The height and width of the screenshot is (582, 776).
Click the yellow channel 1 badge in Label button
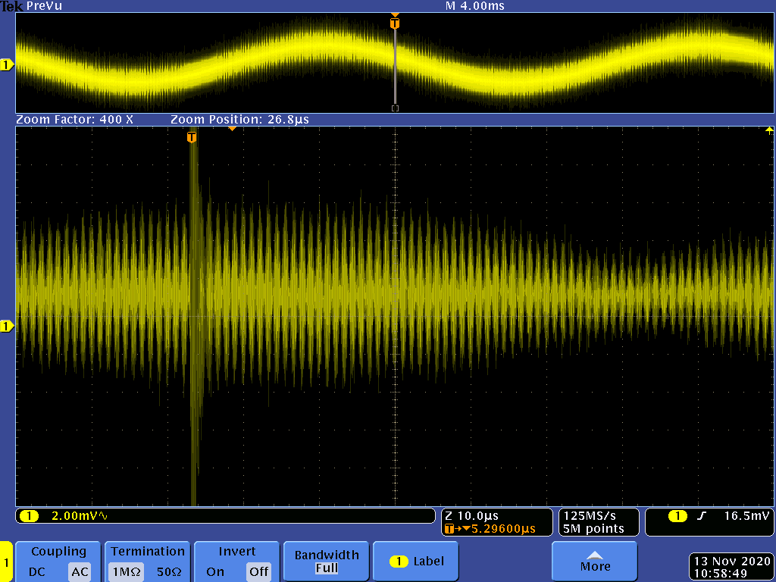tap(399, 562)
